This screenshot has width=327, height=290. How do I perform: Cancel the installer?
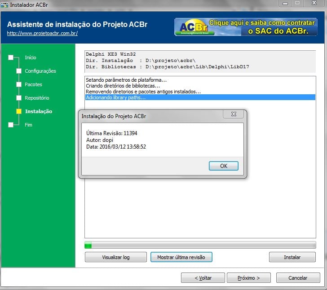point(298,278)
